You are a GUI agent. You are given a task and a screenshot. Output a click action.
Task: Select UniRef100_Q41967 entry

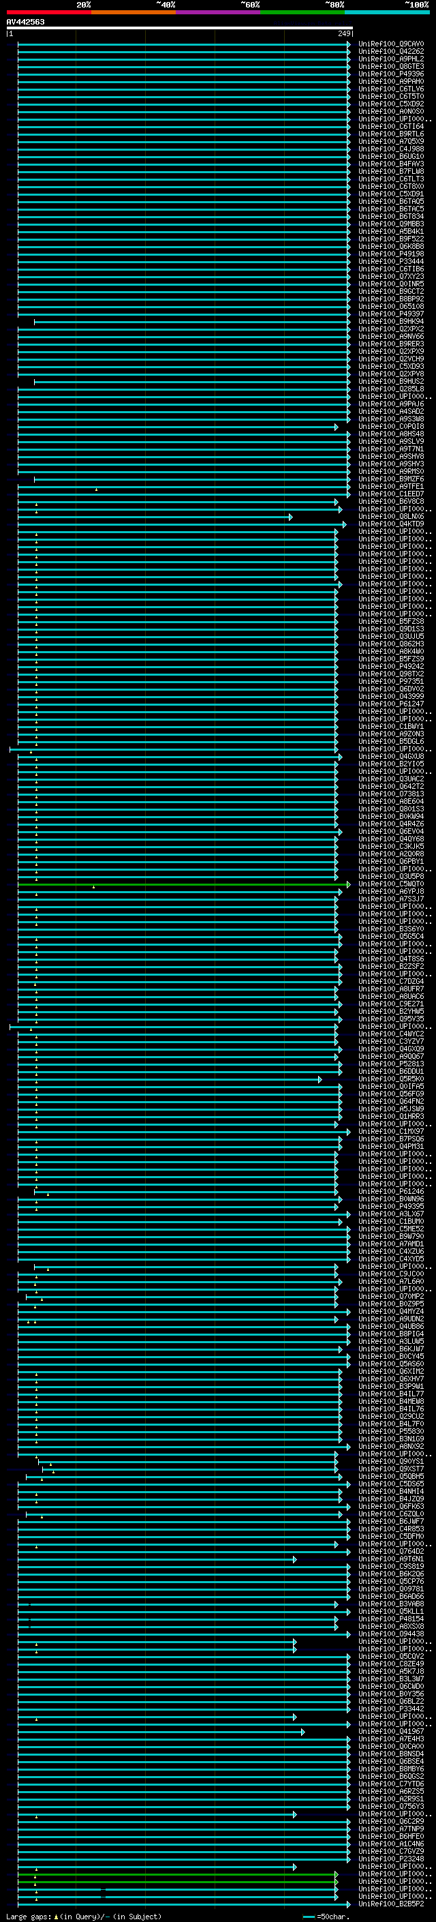[x=390, y=1731]
